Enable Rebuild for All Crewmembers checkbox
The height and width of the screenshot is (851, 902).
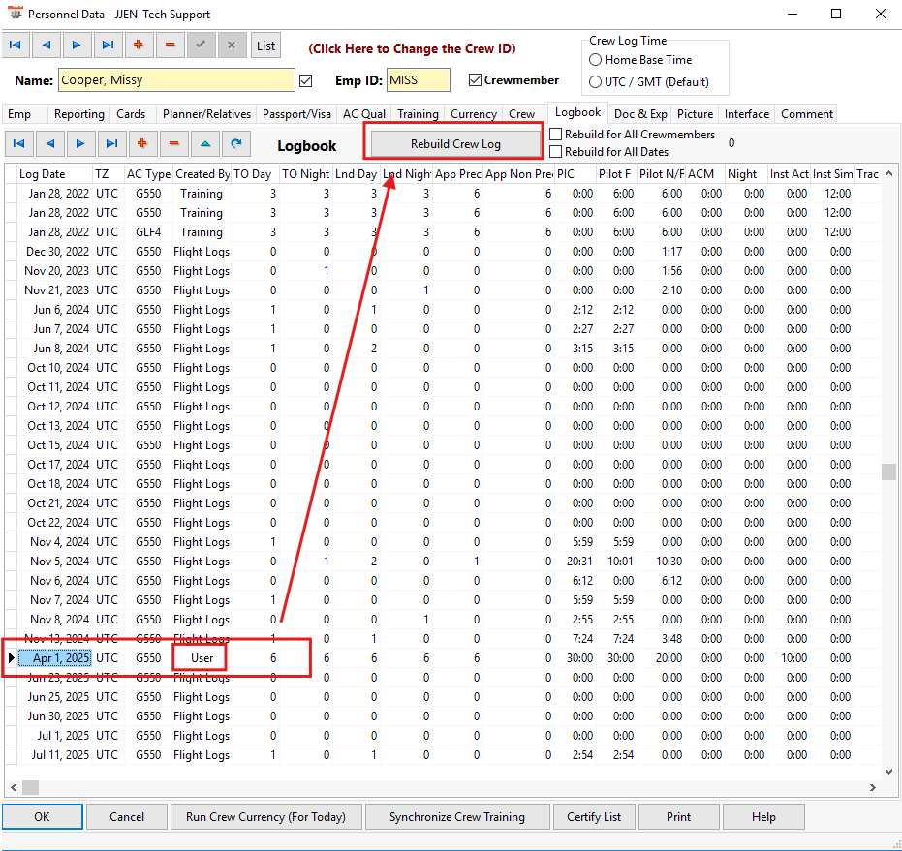click(x=556, y=135)
